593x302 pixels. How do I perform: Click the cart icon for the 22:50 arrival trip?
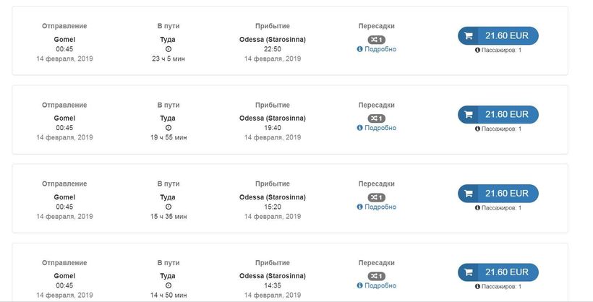click(x=469, y=36)
